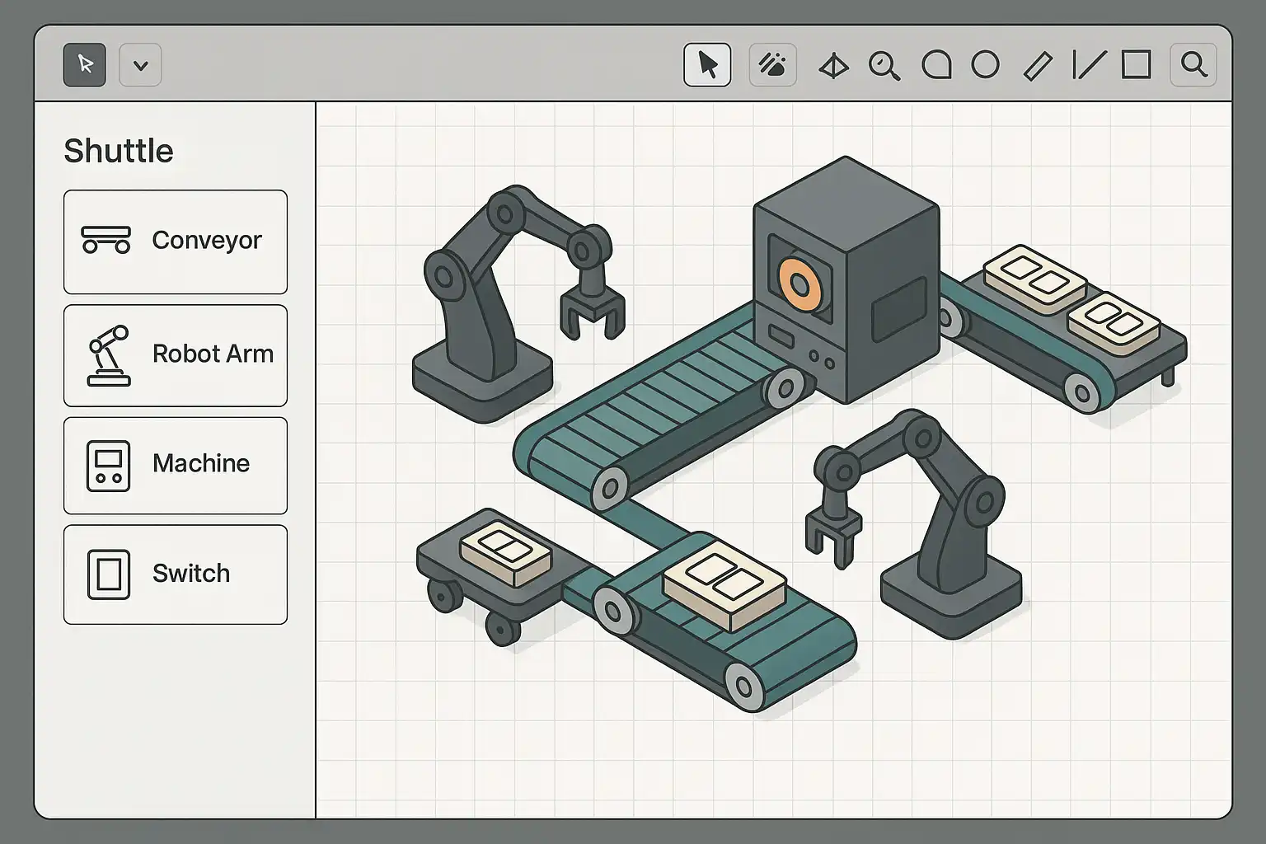The image size is (1266, 844).
Task: Click the Switch component item
Action: coord(176,574)
